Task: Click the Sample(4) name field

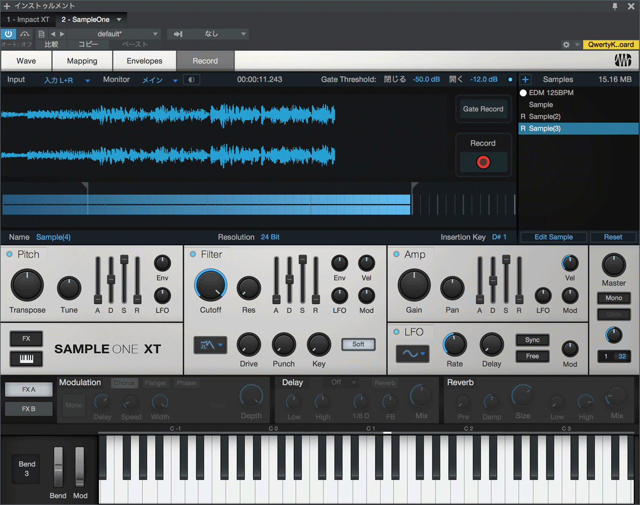Action: coord(53,237)
